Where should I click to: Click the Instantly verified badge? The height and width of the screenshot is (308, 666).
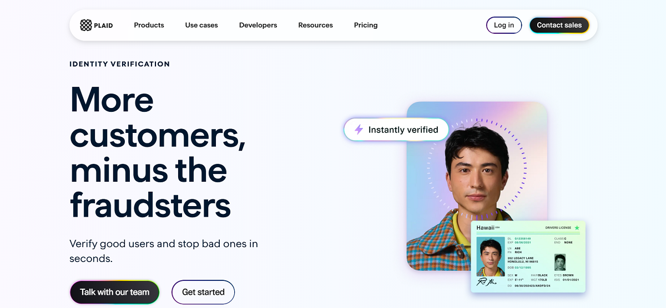(x=396, y=130)
